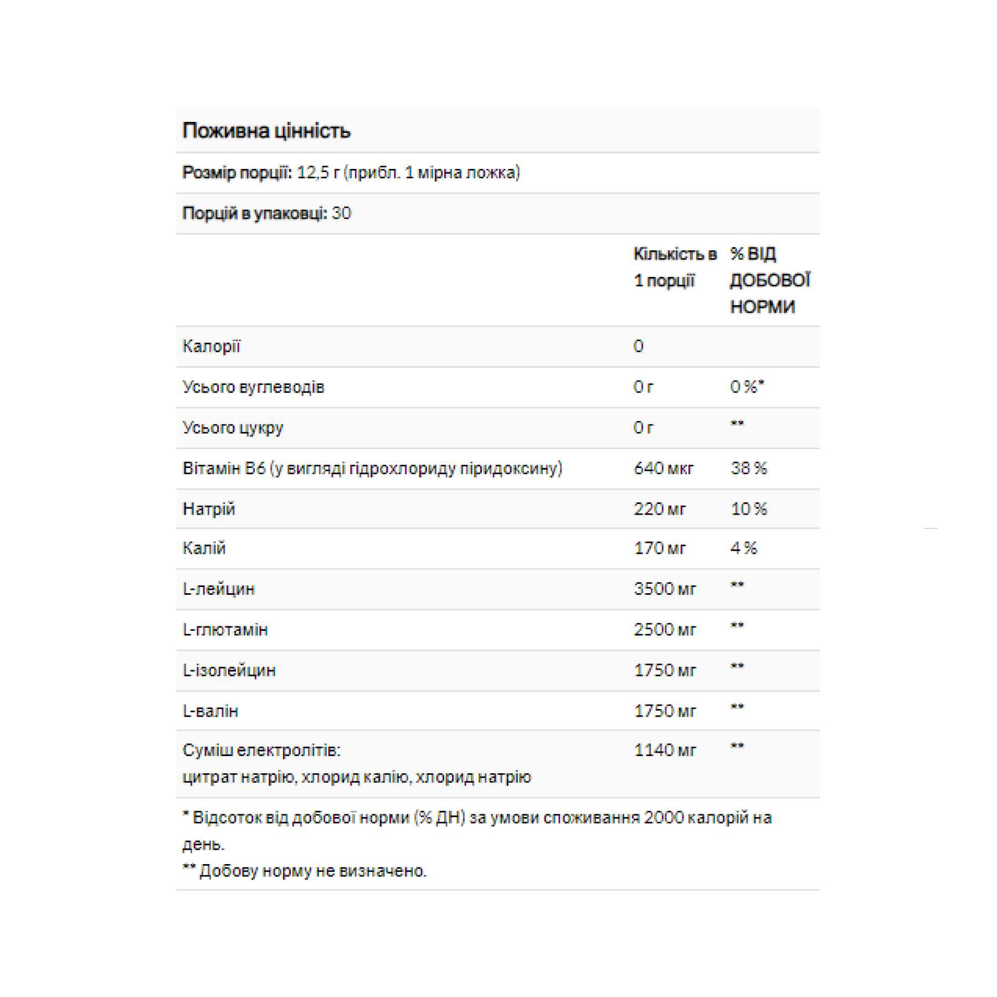Select the "Калорії" row label

point(212,347)
